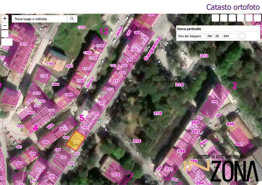The height and width of the screenshot is (185, 262).
Task: Click parcel label 774
Action: click(x=116, y=175)
